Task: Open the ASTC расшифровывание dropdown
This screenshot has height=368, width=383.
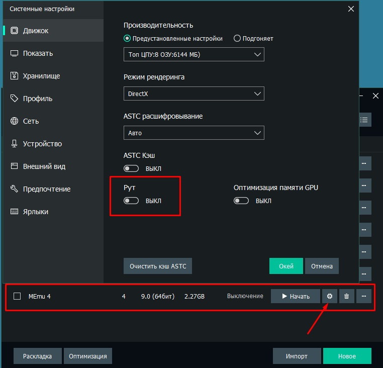Action: [x=194, y=133]
